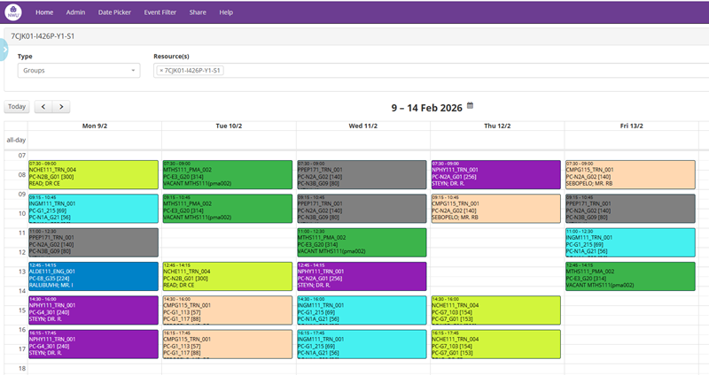
Task: Expand the side panel with the blue arrow tab
Action: tap(4, 50)
